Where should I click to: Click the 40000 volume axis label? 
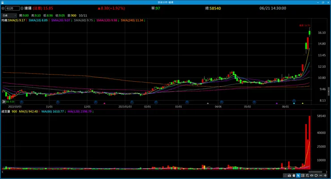[321, 133]
